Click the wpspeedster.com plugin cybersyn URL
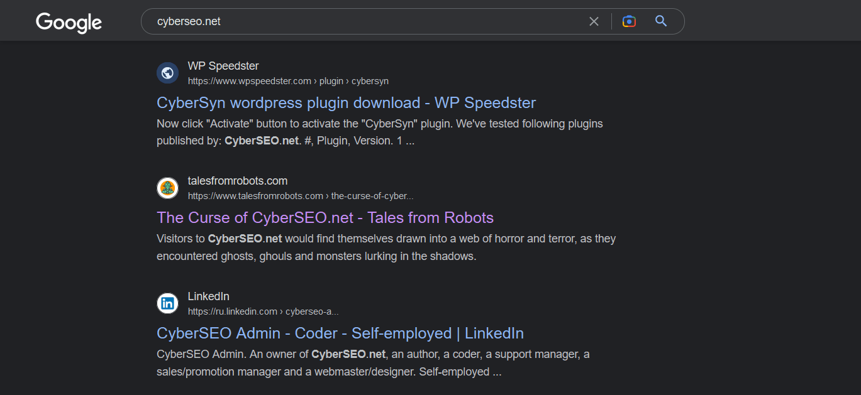861x395 pixels. (x=288, y=81)
